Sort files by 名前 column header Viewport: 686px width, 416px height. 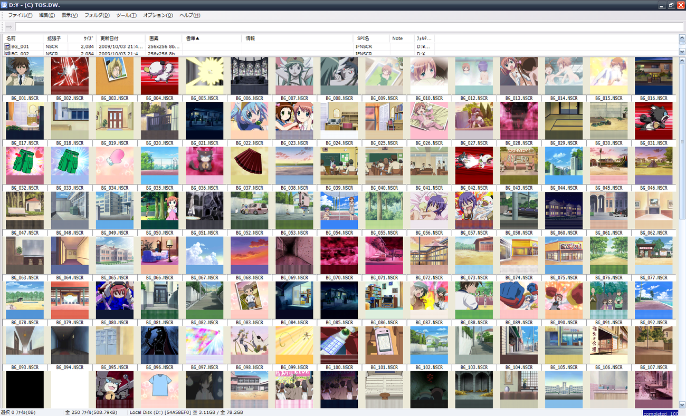tap(12, 38)
